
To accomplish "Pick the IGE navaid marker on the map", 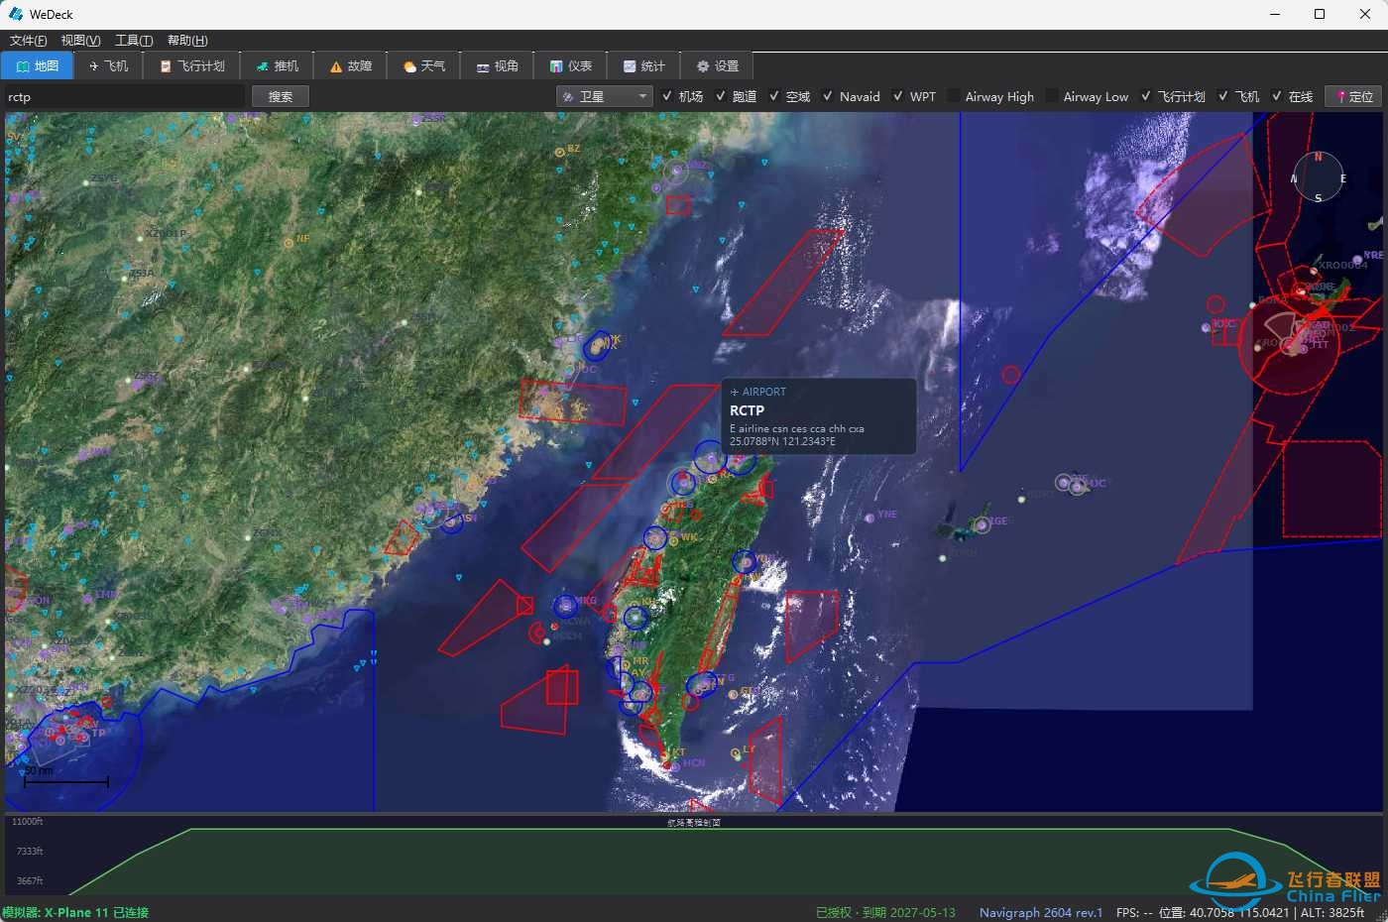I will 982,524.
